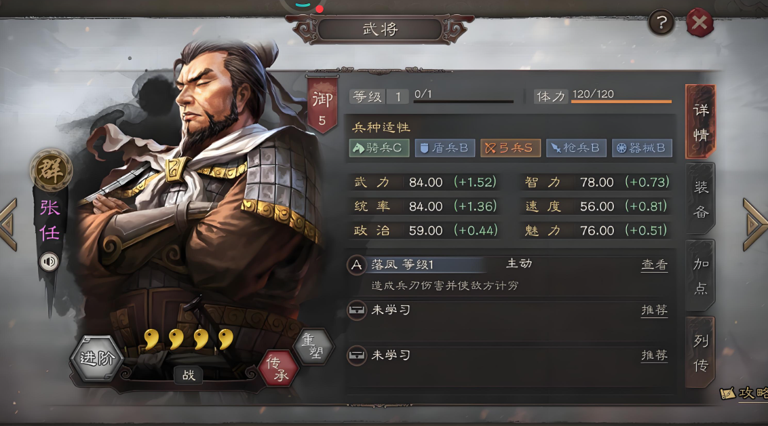Screen dimensions: 768x426
Task: Open the first unlearned skill slot
Action: [x=507, y=311]
